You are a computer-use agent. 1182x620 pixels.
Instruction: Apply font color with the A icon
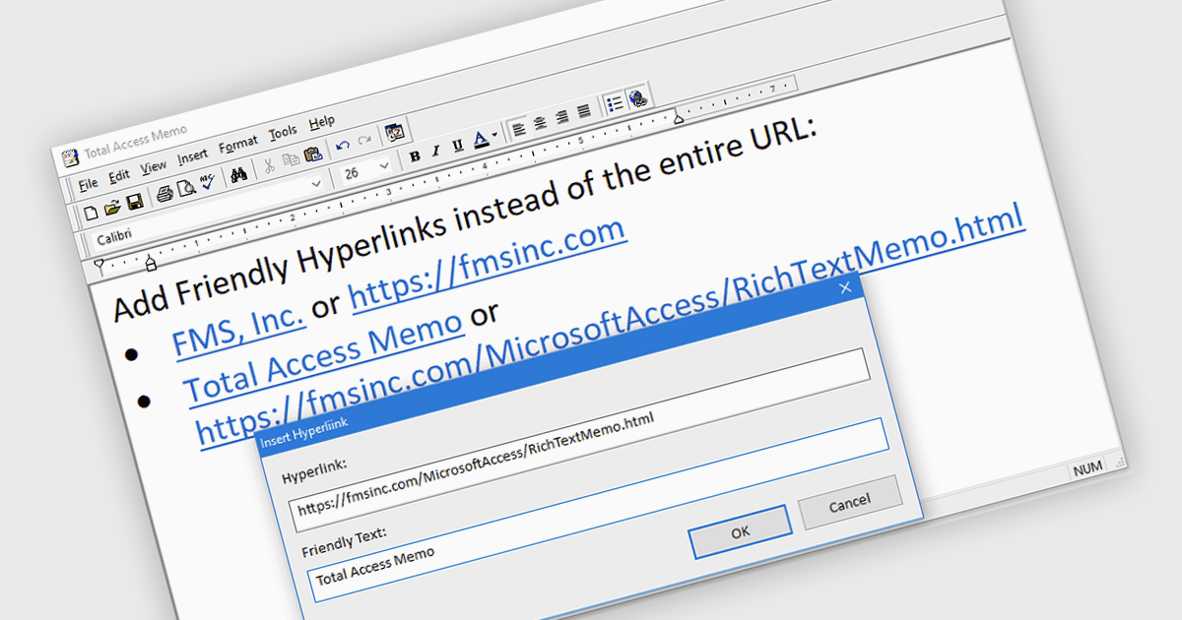(481, 139)
